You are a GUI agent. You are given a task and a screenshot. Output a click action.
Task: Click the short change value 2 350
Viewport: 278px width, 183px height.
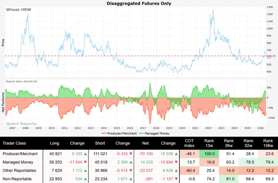point(123,162)
